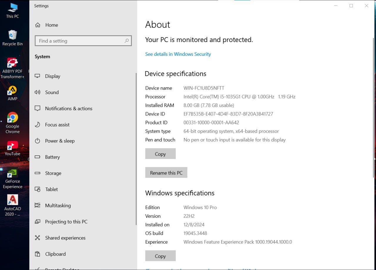This screenshot has width=376, height=270.
Task: Click the search magnifier icon
Action: tap(127, 41)
